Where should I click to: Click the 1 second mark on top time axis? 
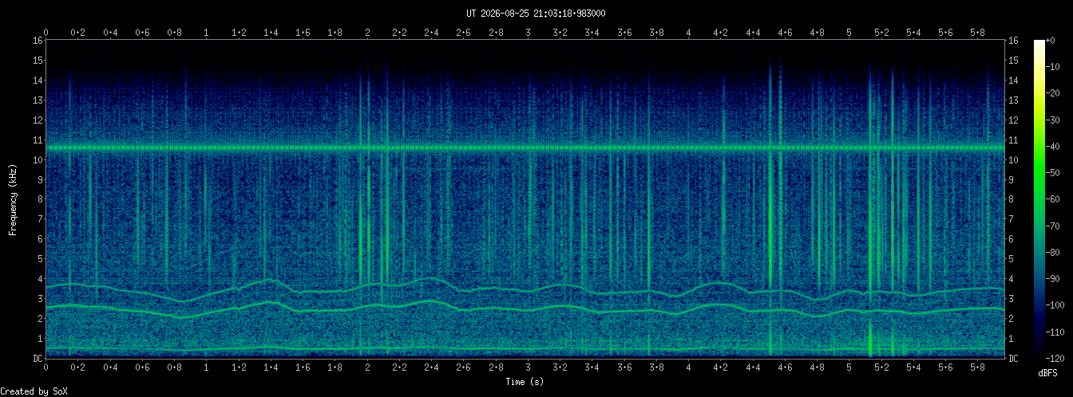coord(207,33)
